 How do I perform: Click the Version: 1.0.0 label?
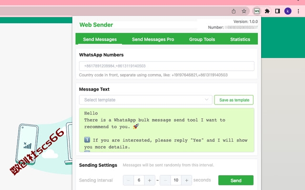tap(245, 21)
